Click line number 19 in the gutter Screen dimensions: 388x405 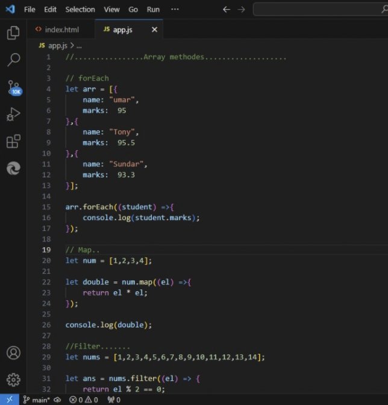click(x=46, y=250)
